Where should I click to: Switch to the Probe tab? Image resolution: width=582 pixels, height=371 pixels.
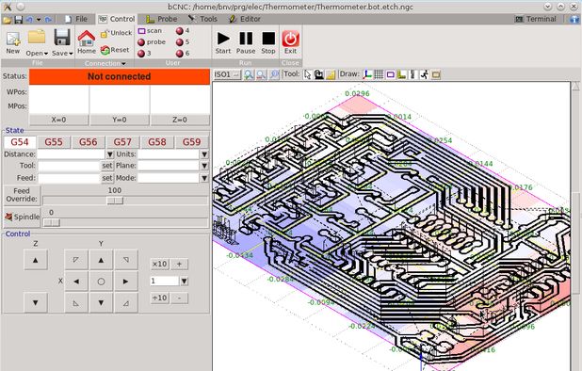pyautogui.click(x=161, y=19)
